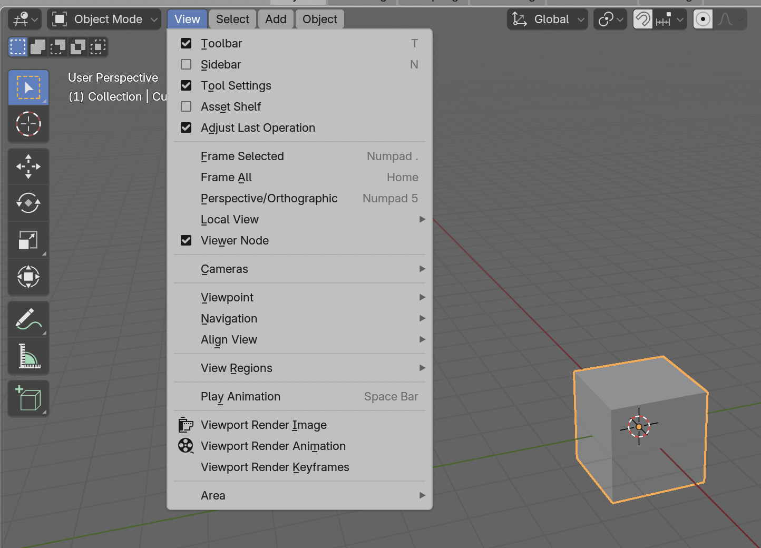Open the Select menu
Viewport: 761px width, 548px height.
(x=232, y=19)
